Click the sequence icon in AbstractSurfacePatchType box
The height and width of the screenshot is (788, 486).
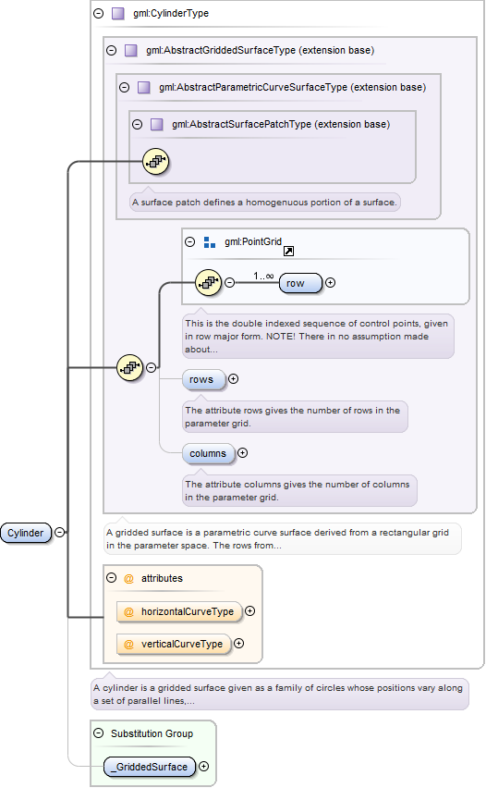click(x=155, y=161)
